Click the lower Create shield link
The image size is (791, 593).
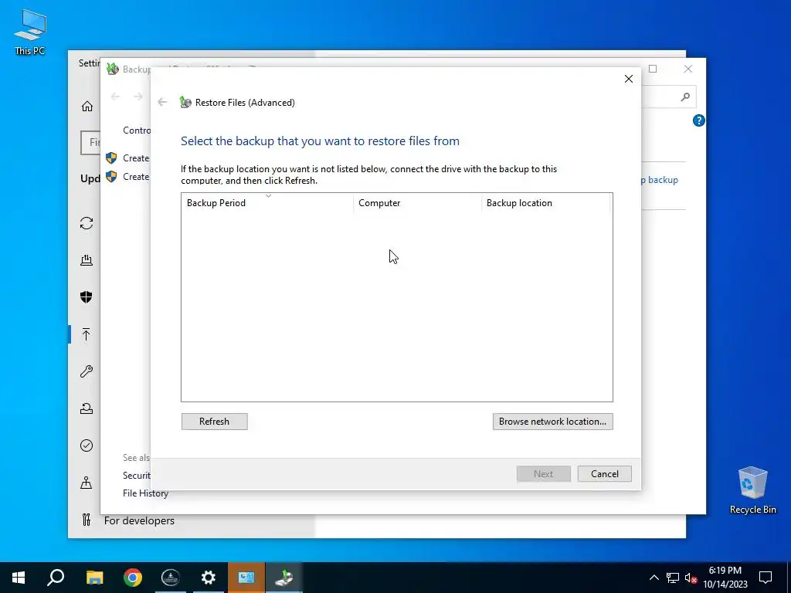(x=127, y=177)
